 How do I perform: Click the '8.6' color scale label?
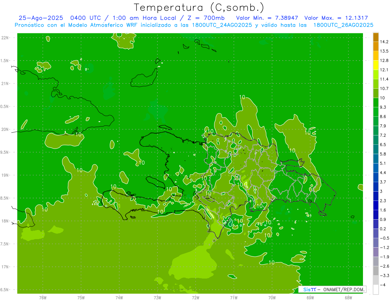coord(383,116)
